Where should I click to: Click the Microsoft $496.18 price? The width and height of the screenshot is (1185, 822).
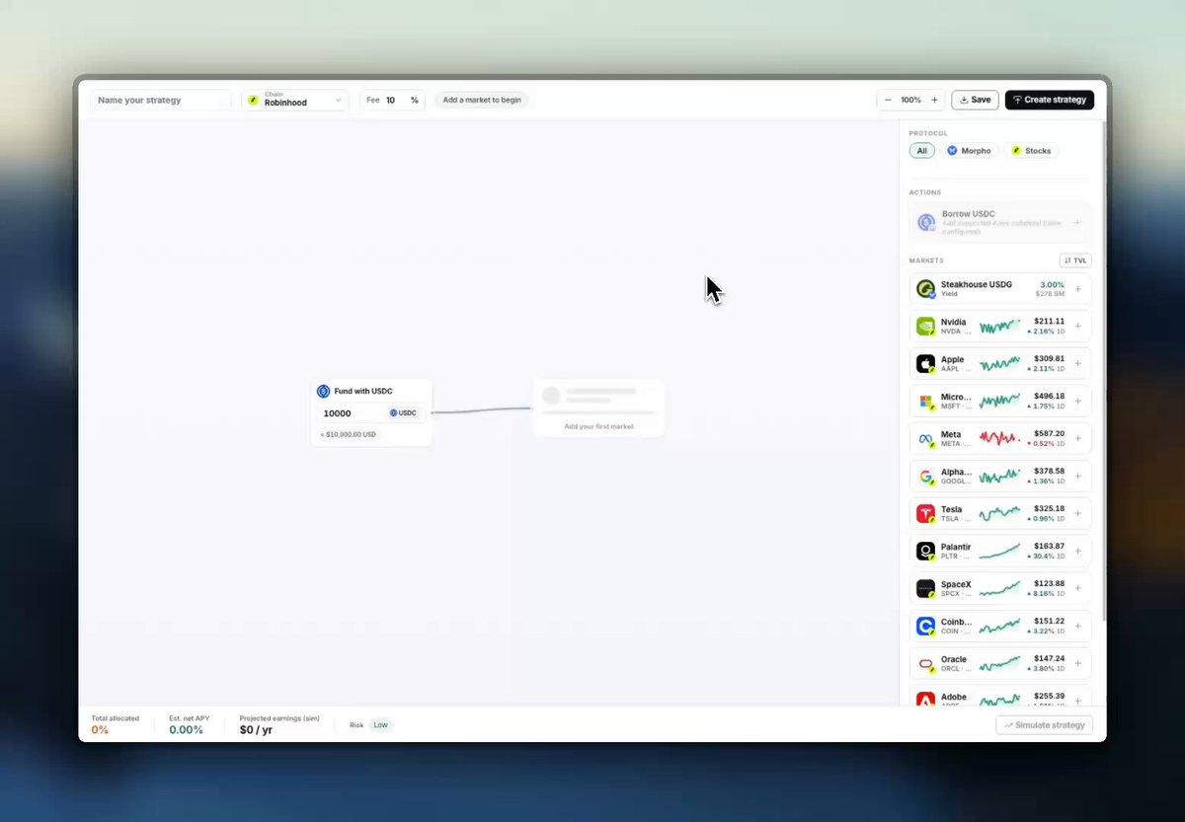(1049, 396)
